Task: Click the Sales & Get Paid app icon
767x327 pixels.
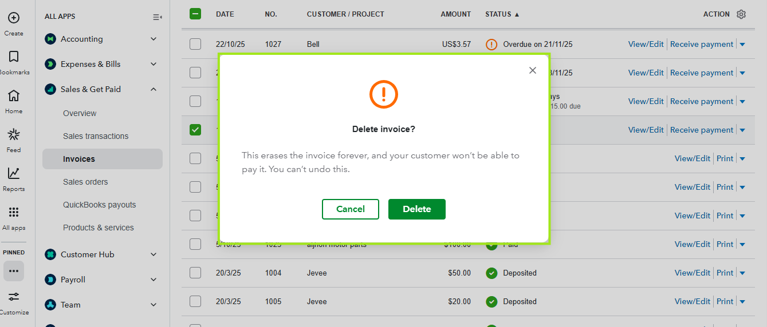Action: click(50, 89)
